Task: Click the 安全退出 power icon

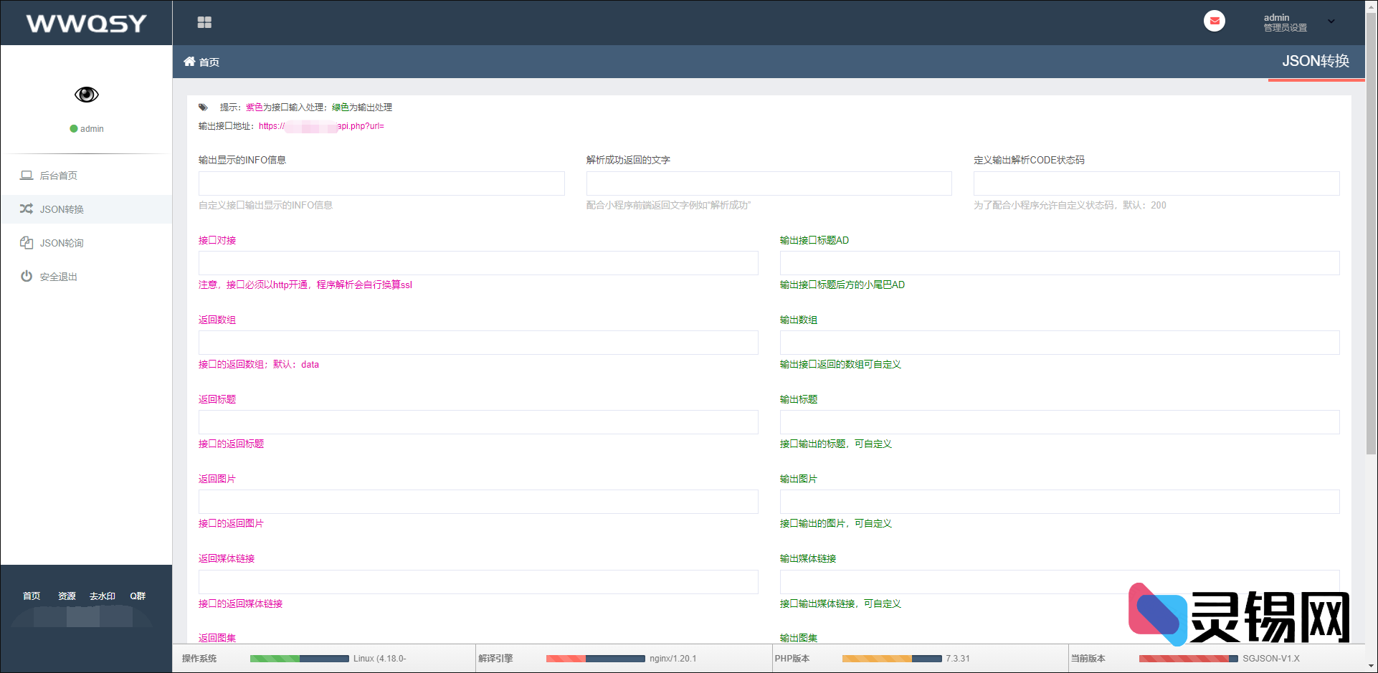Action: 27,276
